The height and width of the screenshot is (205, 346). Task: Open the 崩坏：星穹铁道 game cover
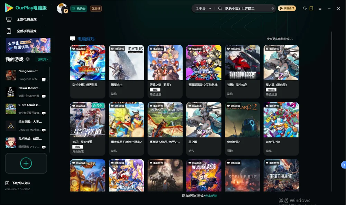point(88,120)
